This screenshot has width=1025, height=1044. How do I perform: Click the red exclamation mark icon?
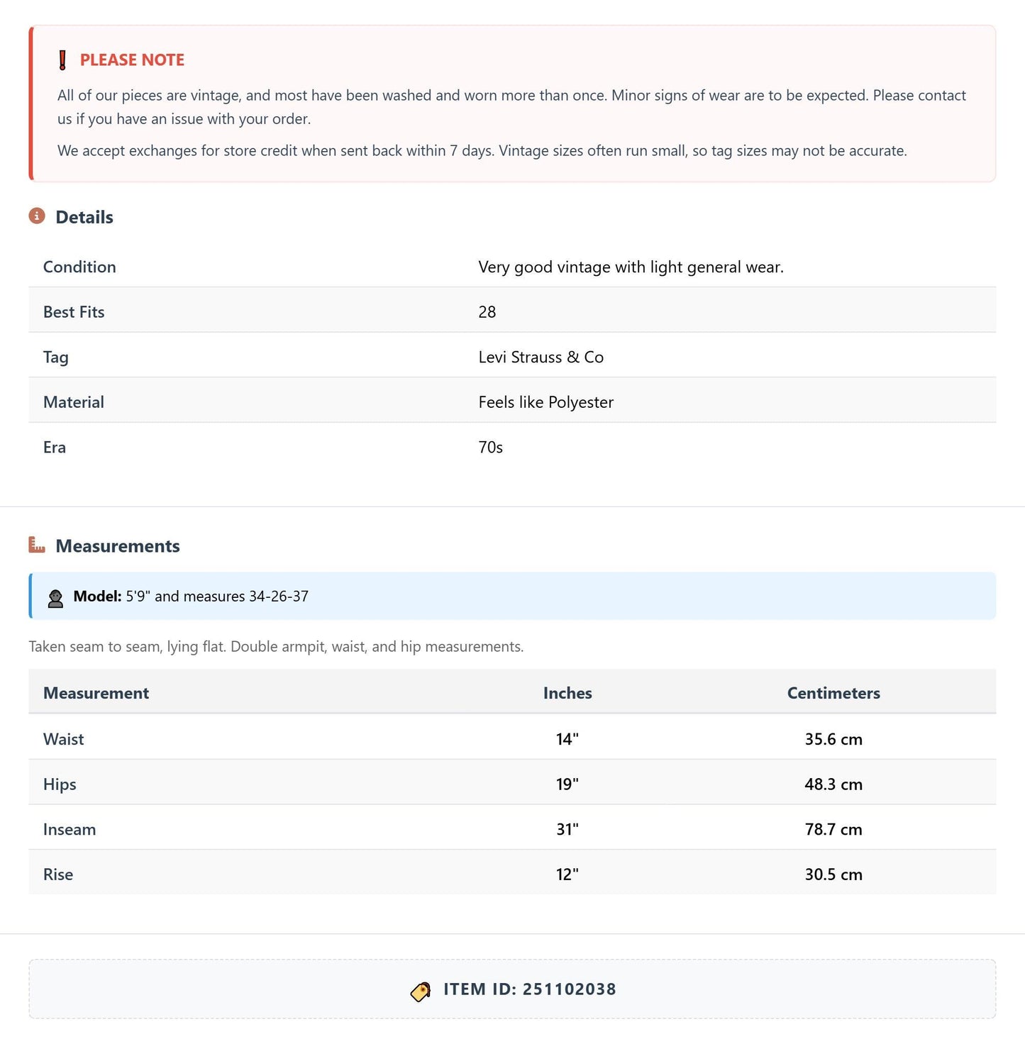click(x=62, y=60)
